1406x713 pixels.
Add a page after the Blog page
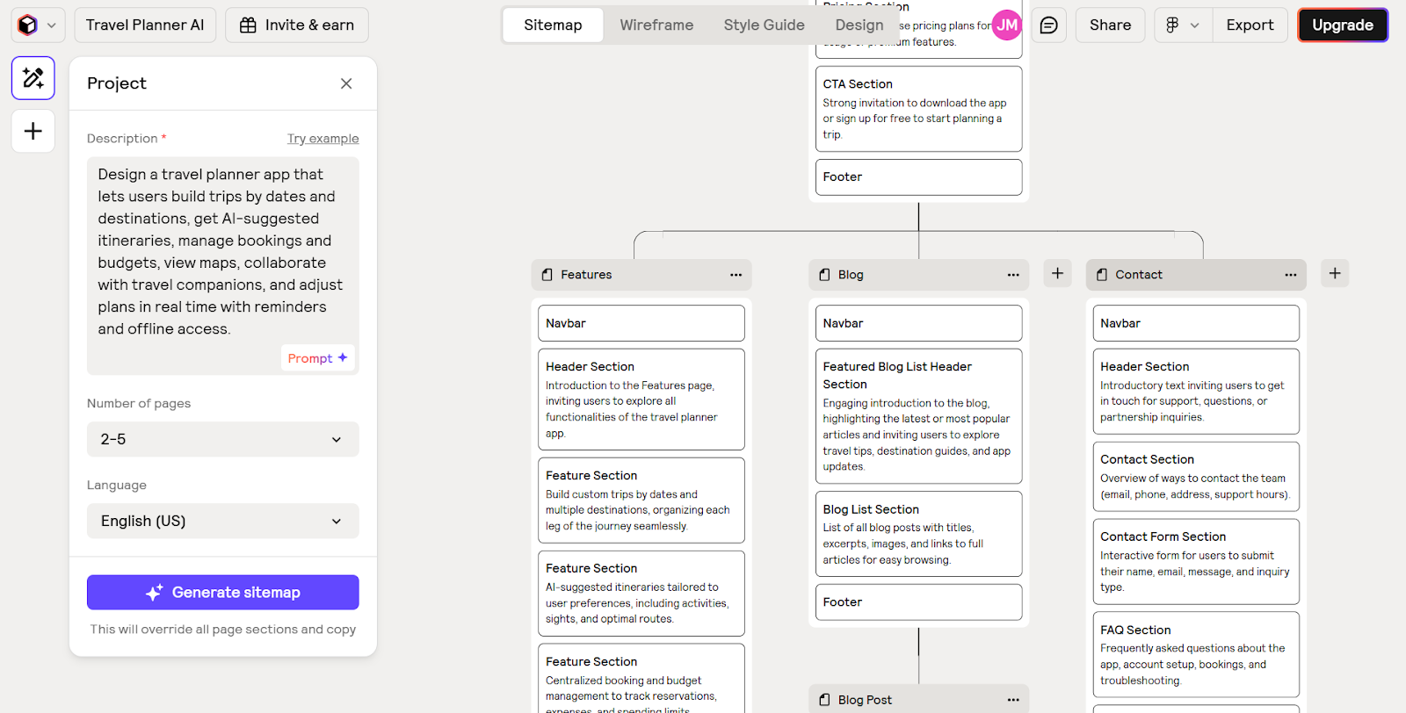pyautogui.click(x=1057, y=273)
